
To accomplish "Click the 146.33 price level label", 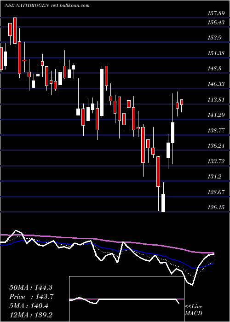I will point(216,84).
